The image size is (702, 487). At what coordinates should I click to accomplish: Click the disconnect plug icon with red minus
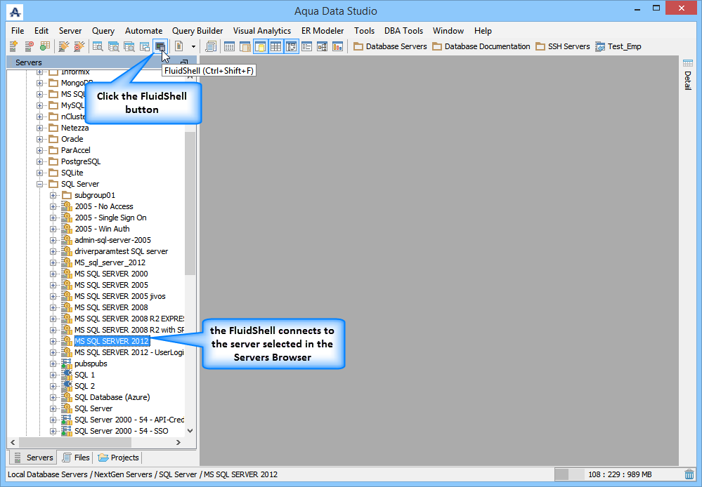[x=79, y=46]
